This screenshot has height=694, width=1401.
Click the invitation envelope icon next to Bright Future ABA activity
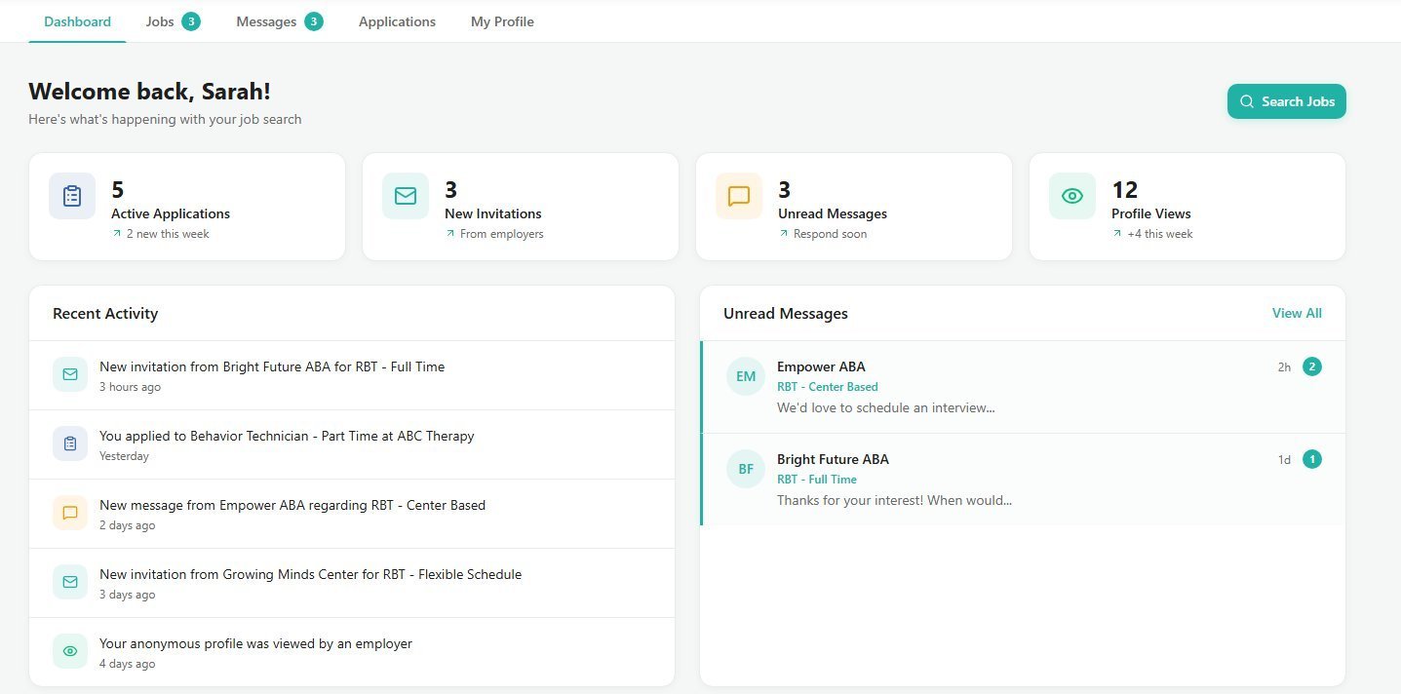[69, 374]
